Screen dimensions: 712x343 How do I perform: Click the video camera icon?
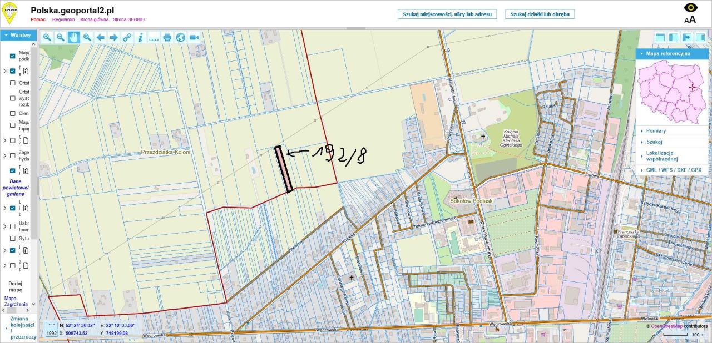click(194, 37)
